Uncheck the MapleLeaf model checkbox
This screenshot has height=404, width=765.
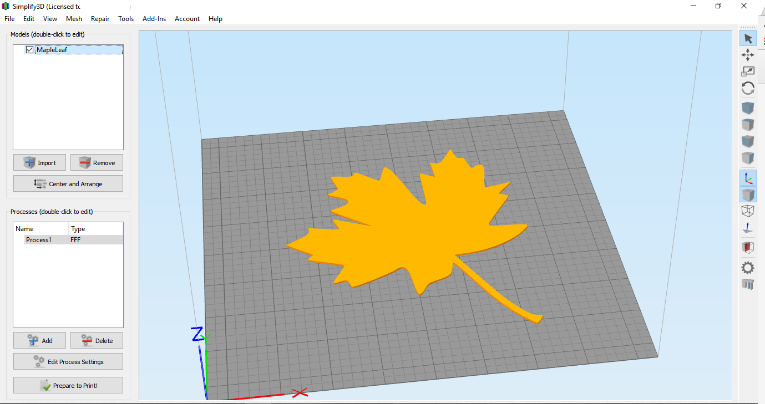(29, 50)
